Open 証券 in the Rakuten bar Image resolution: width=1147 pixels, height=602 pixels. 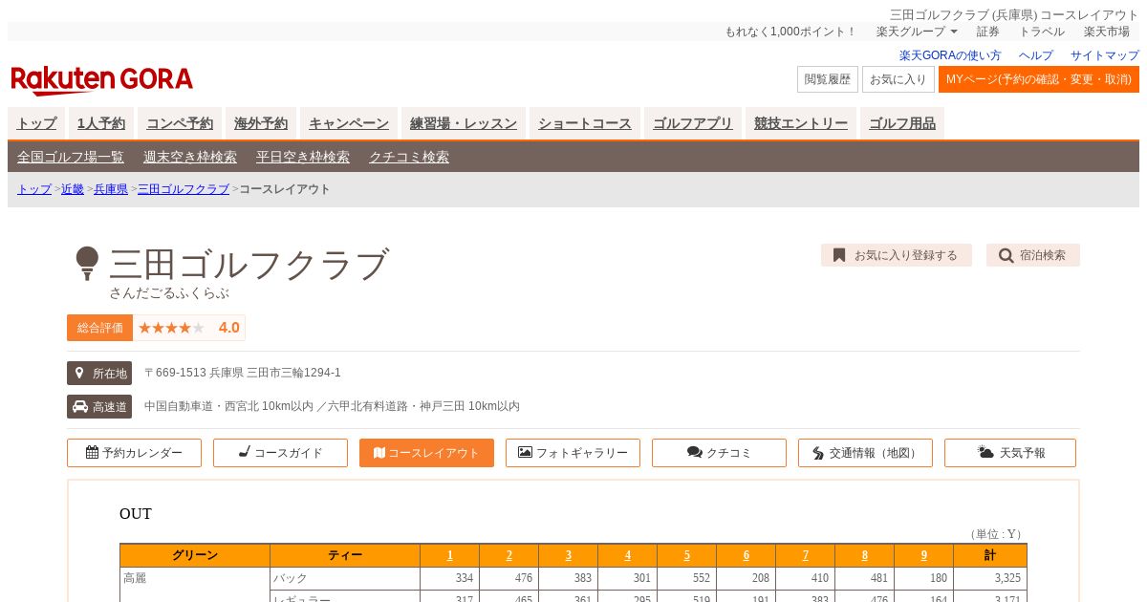pyautogui.click(x=988, y=32)
